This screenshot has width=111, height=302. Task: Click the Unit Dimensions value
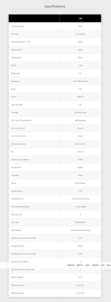pos(80,199)
